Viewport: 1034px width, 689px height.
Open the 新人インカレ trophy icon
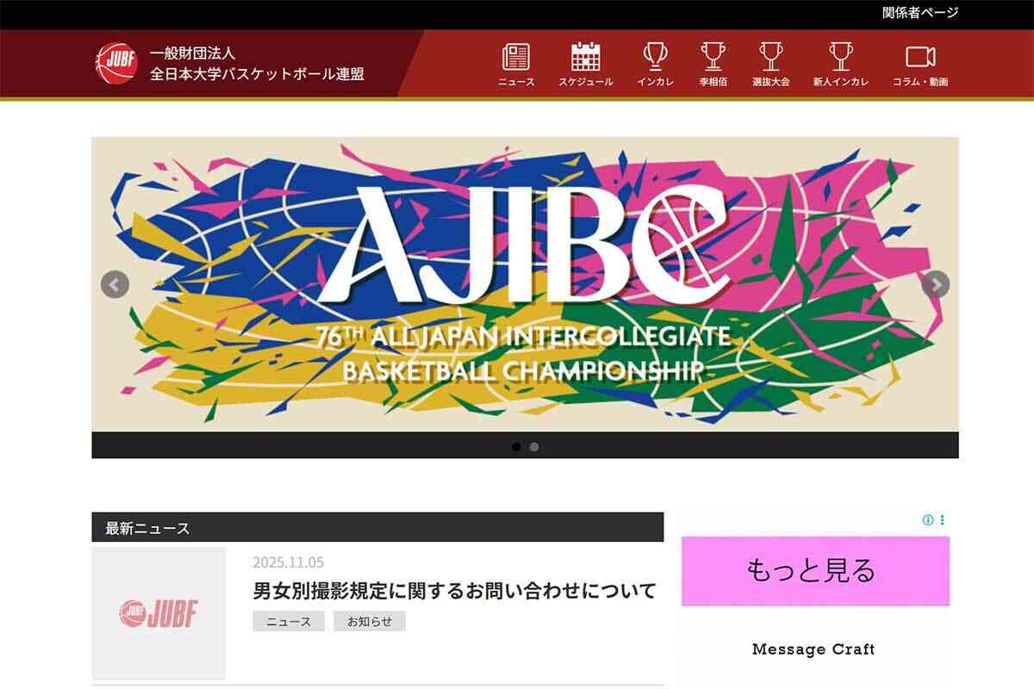[x=840, y=57]
